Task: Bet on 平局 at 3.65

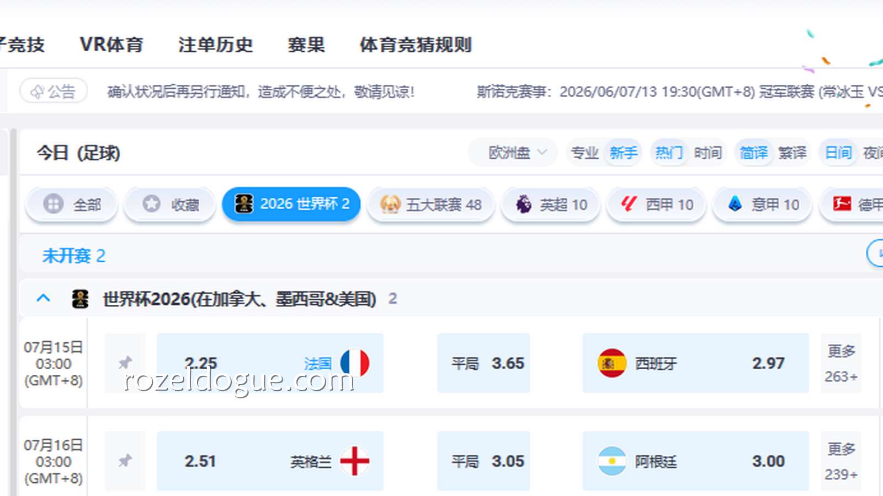Action: coord(484,363)
